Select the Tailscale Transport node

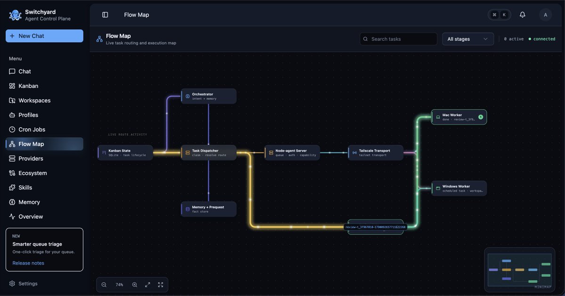point(376,153)
